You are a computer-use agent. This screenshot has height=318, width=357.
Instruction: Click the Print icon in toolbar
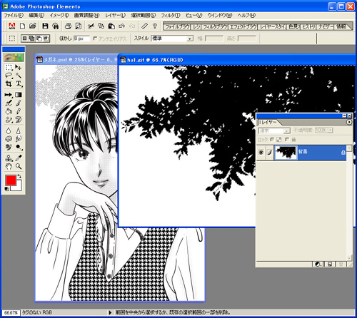click(68, 26)
